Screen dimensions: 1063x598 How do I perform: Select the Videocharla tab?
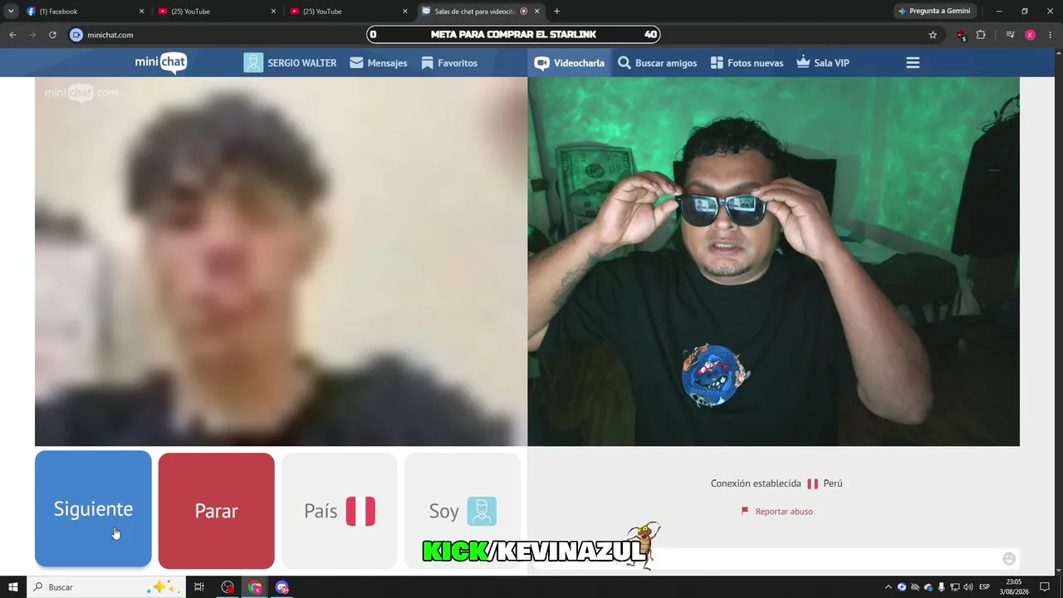(570, 63)
